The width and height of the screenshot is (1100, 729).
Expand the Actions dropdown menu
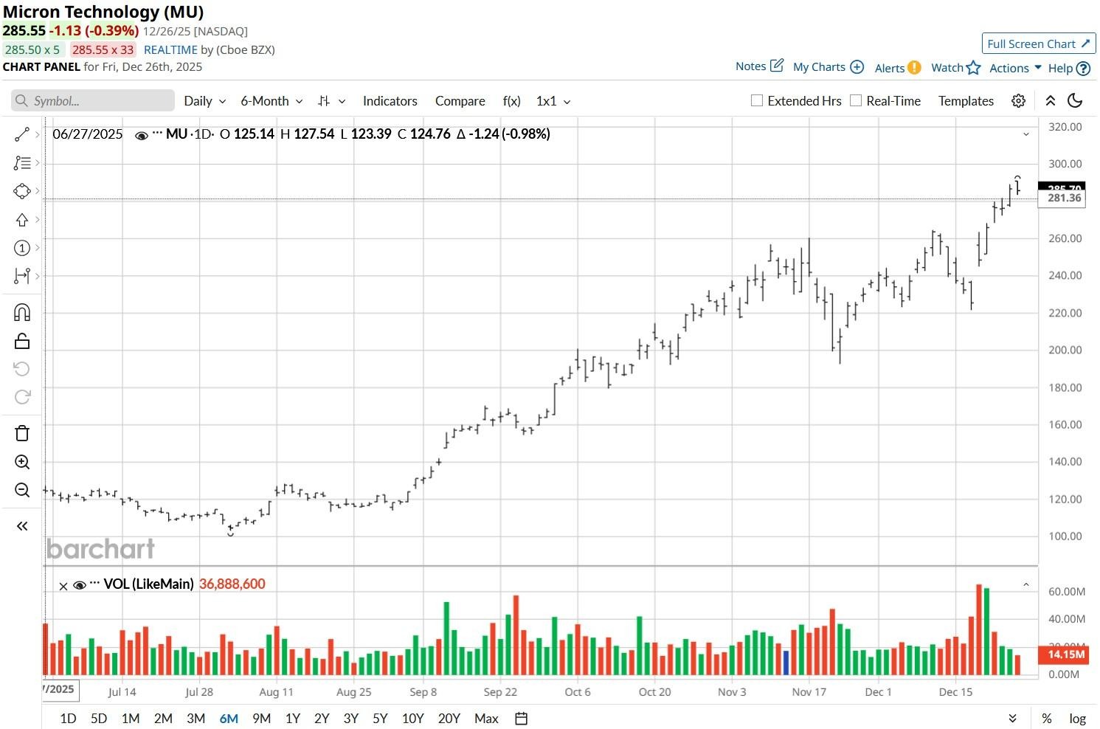1015,68
